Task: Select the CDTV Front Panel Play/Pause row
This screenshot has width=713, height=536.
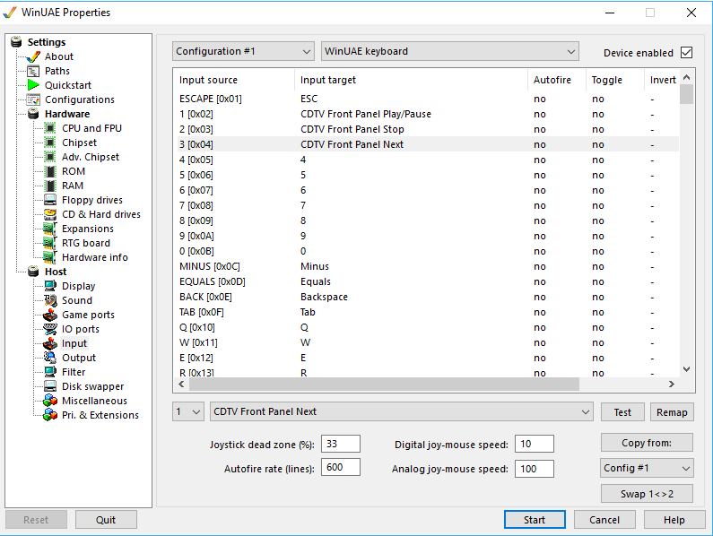Action: pyautogui.click(x=428, y=114)
